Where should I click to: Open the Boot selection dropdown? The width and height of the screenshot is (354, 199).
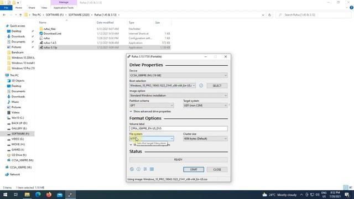tap(162, 86)
